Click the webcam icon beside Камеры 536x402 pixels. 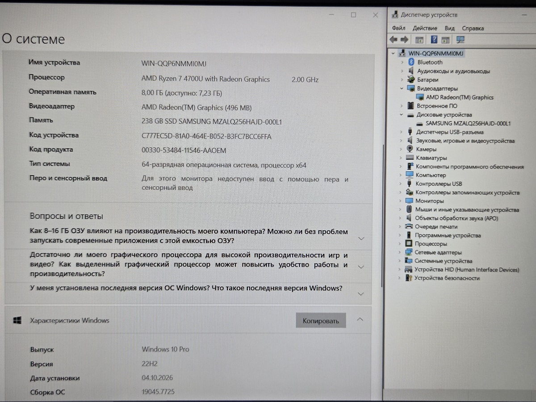[410, 149]
